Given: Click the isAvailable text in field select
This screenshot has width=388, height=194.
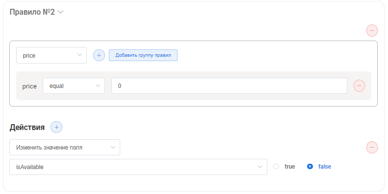Looking at the screenshot, I should [x=30, y=167].
